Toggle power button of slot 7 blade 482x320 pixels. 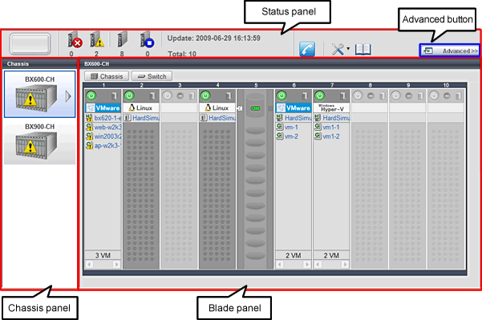pyautogui.click(x=320, y=96)
